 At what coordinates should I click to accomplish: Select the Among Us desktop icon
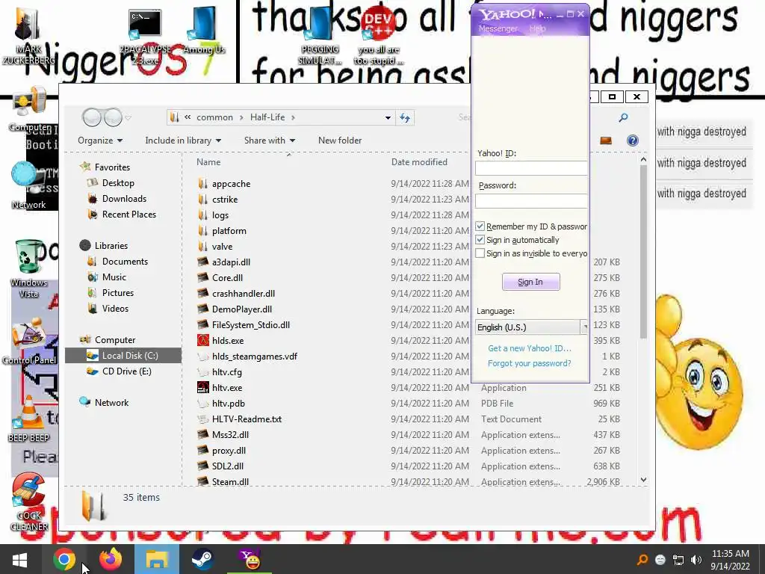click(x=204, y=29)
